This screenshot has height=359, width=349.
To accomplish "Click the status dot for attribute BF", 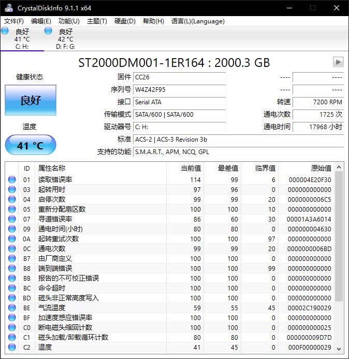I will [x=12, y=317].
